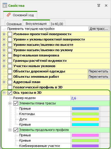Viewport: 111px width, 149px height.
Task: Open green swatch for Клотоиды
Action: point(85,114)
